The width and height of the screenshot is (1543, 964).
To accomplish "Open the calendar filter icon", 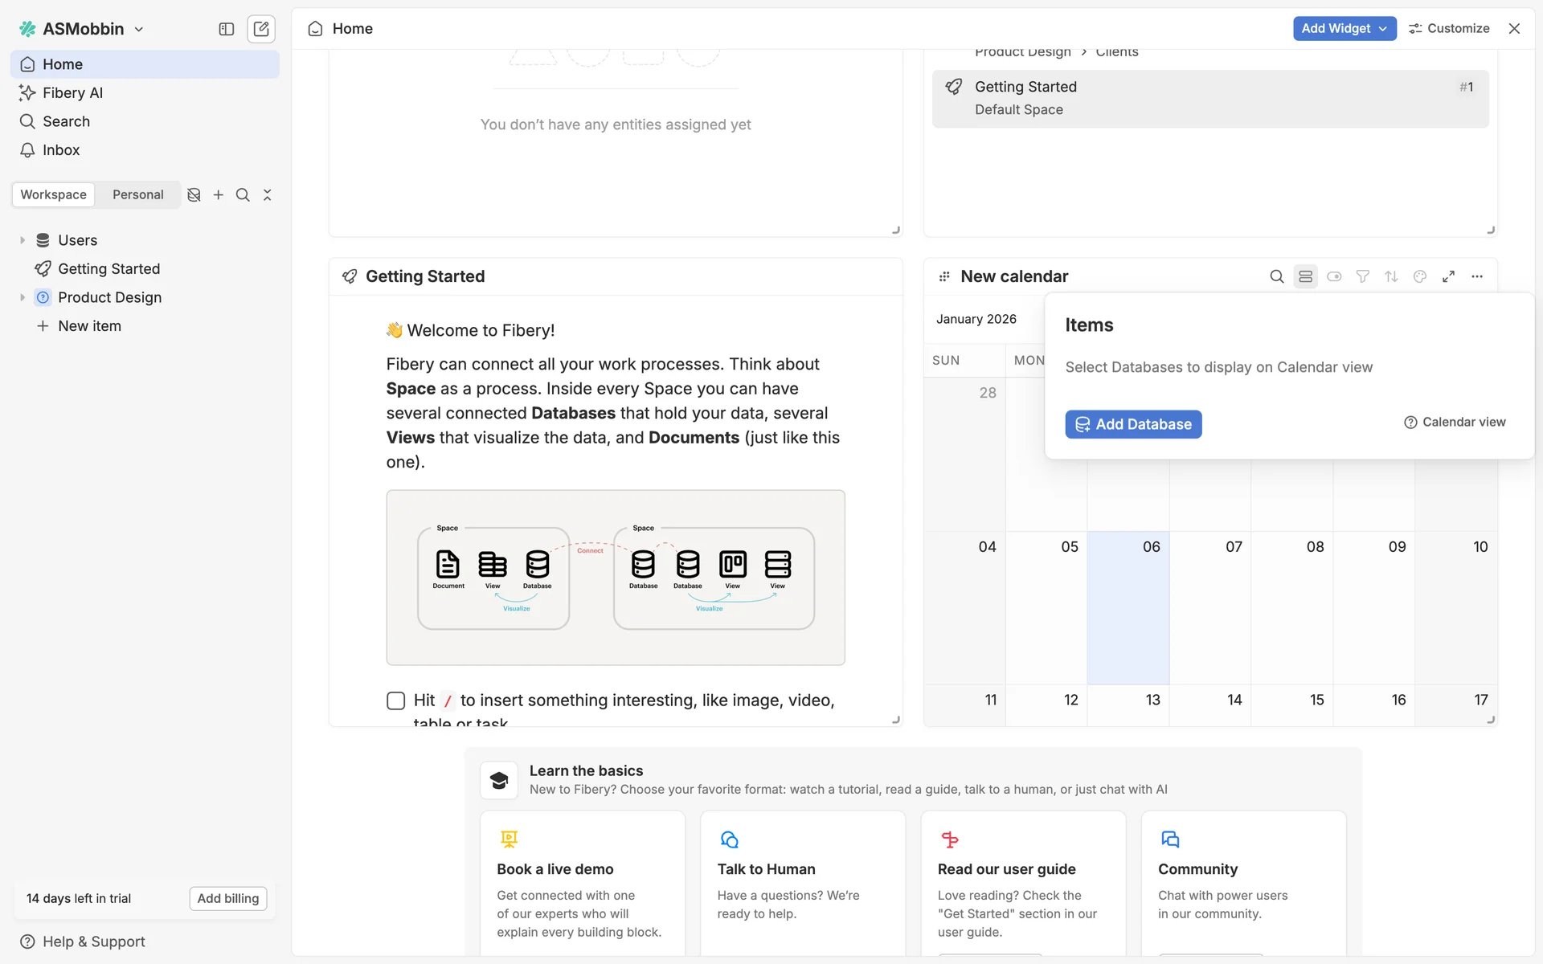I will [1362, 276].
